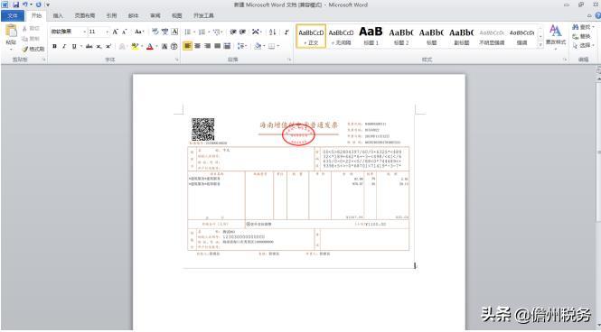This screenshot has height=332, width=601.
Task: Toggle Underline formatting
Action: pyautogui.click(x=74, y=46)
